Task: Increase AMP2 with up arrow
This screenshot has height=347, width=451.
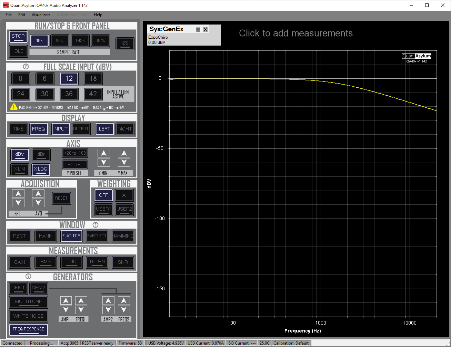Action: point(108,301)
